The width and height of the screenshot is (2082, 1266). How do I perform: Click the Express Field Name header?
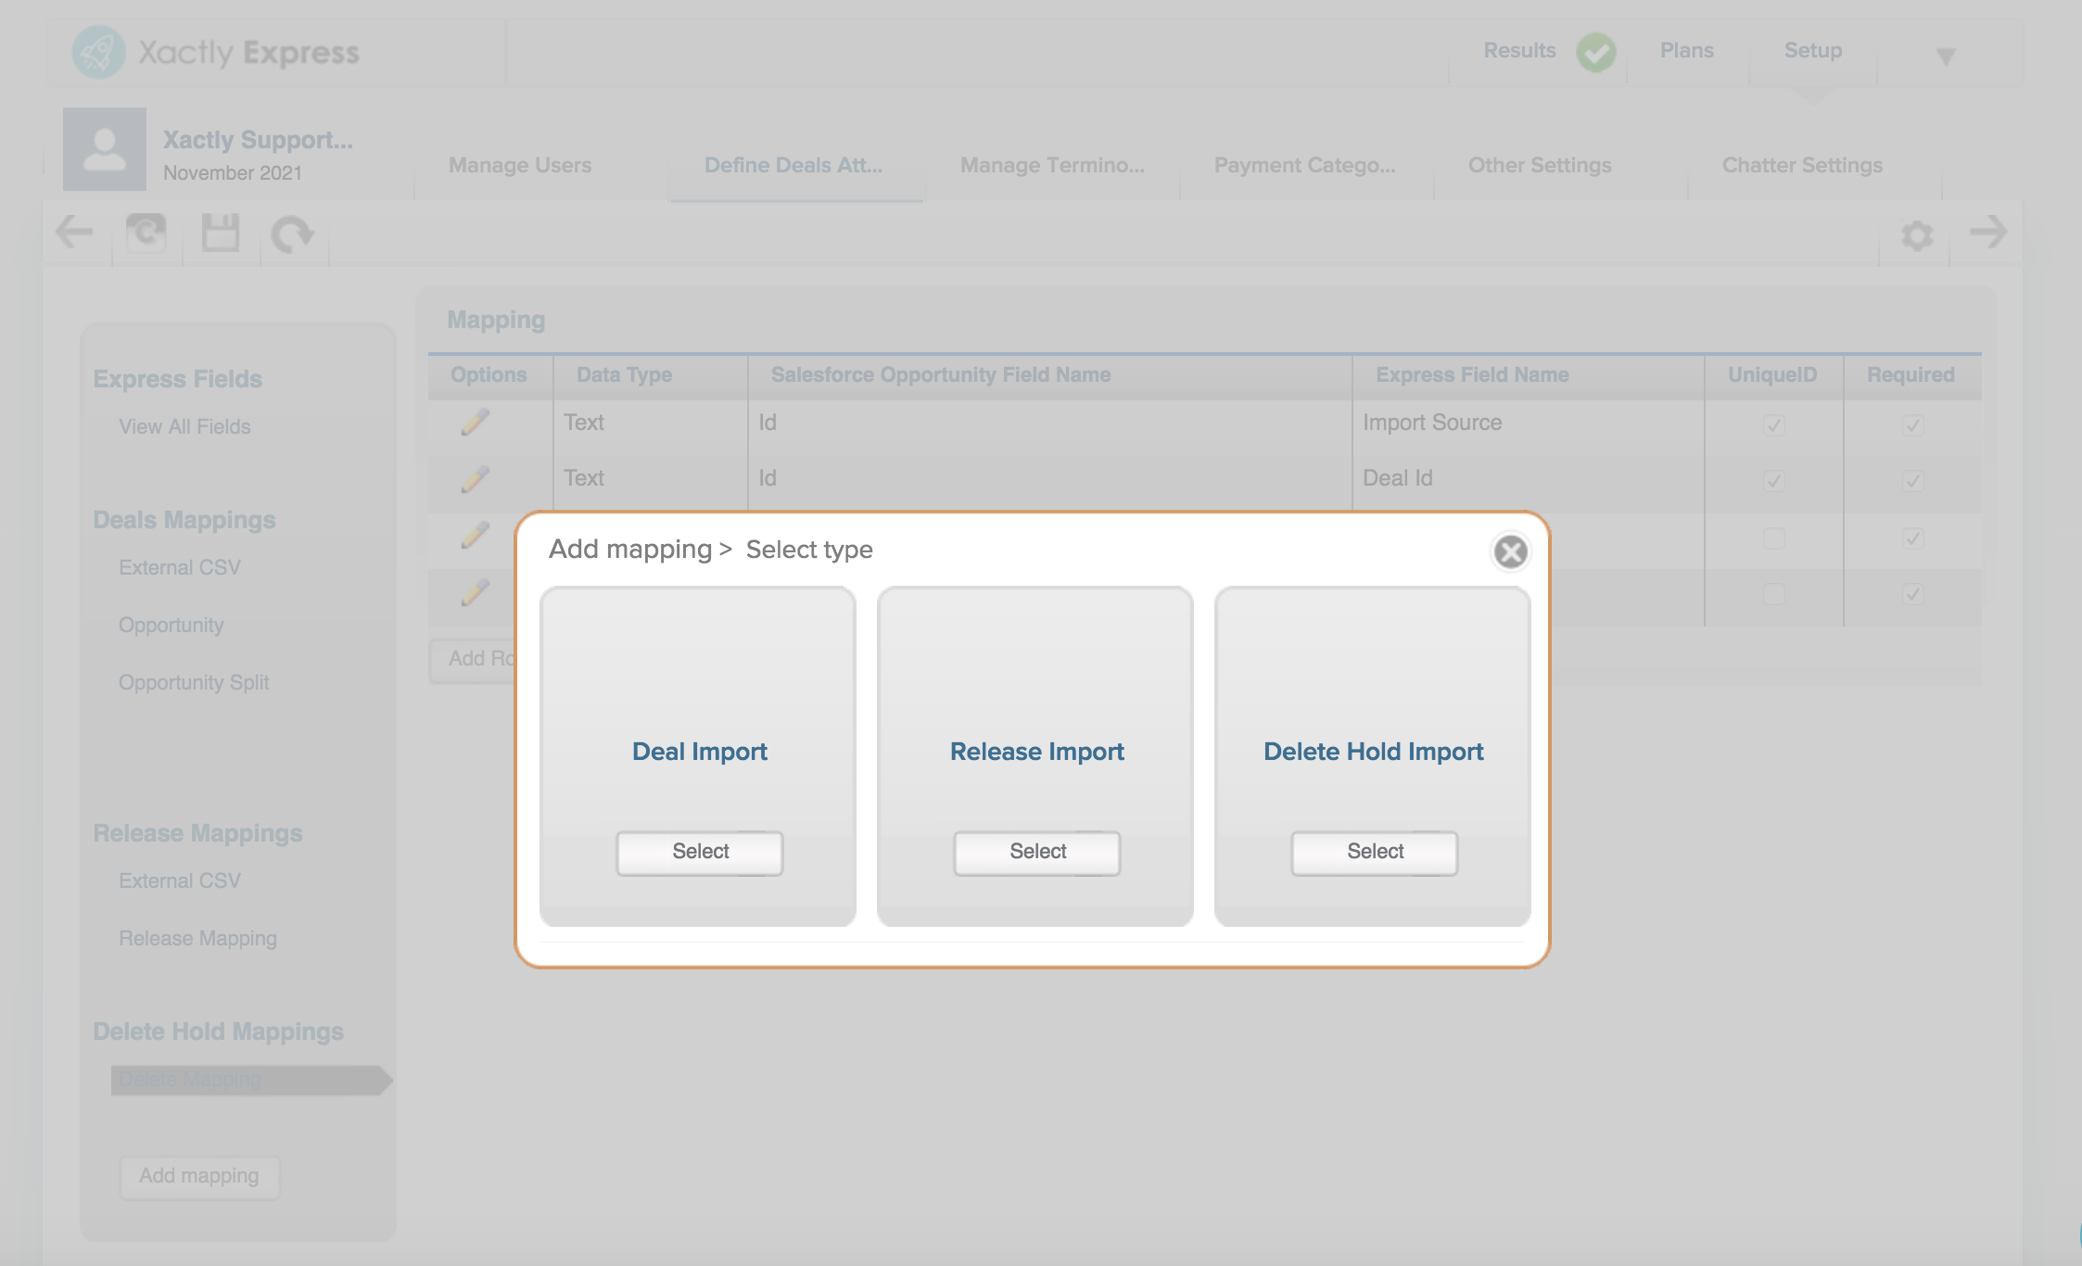click(1472, 374)
